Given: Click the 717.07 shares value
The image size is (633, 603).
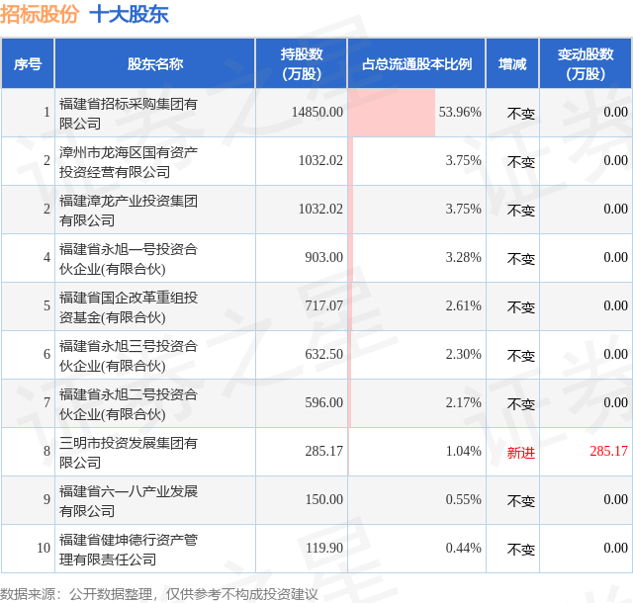Looking at the screenshot, I should pyautogui.click(x=323, y=305).
